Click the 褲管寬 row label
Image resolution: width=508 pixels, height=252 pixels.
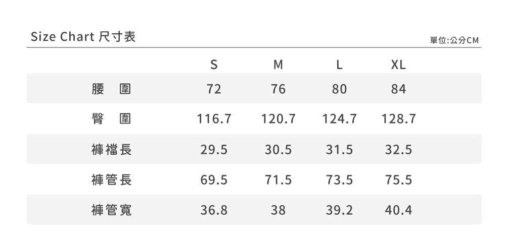(112, 210)
